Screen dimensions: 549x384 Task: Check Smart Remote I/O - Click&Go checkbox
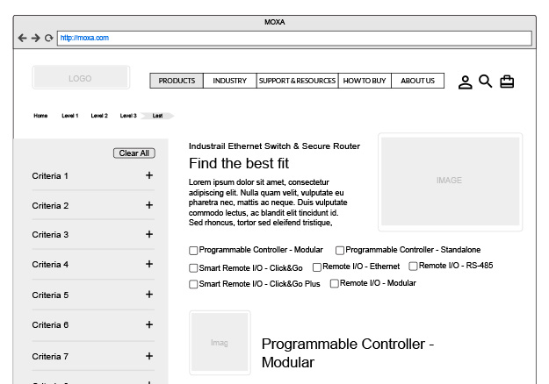[x=193, y=268]
